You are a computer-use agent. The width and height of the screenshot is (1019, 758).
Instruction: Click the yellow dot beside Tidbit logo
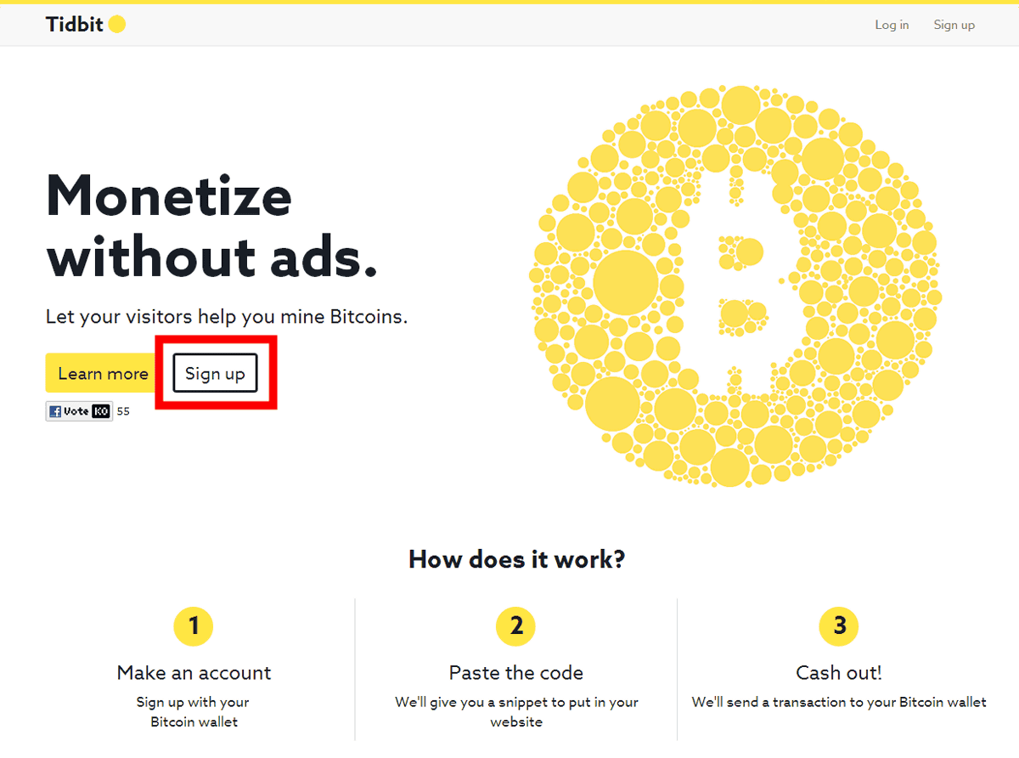[x=117, y=25]
